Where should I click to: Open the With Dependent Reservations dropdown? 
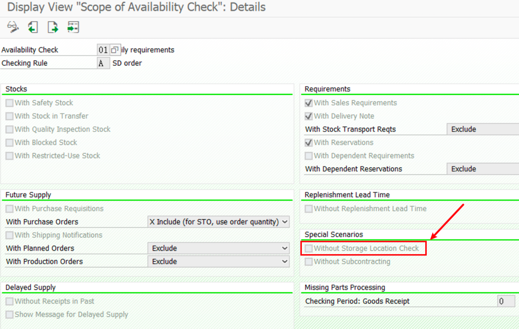coord(483,169)
